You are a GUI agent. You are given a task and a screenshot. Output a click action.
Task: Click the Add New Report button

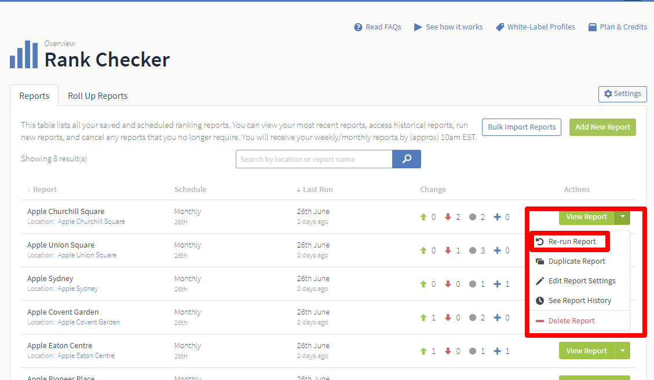[x=602, y=127]
